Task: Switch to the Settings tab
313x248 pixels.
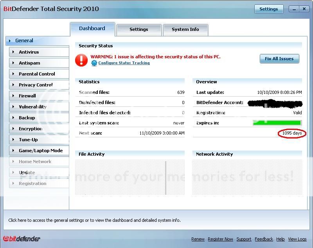Action: coord(139,29)
